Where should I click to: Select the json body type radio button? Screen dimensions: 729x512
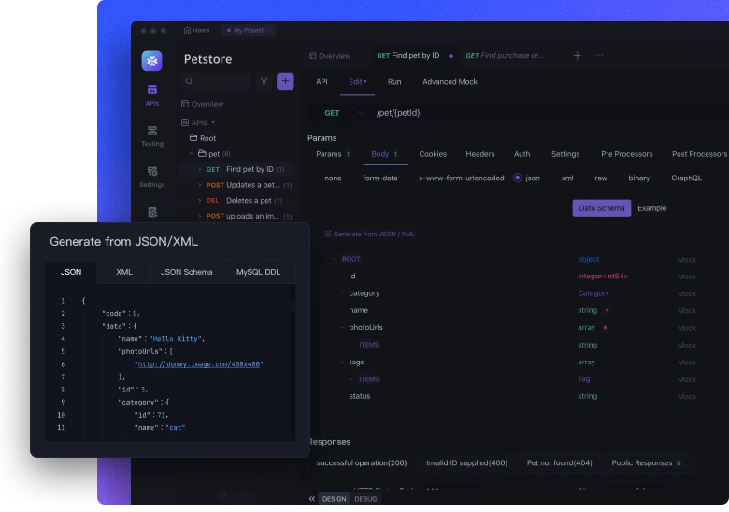coord(518,178)
